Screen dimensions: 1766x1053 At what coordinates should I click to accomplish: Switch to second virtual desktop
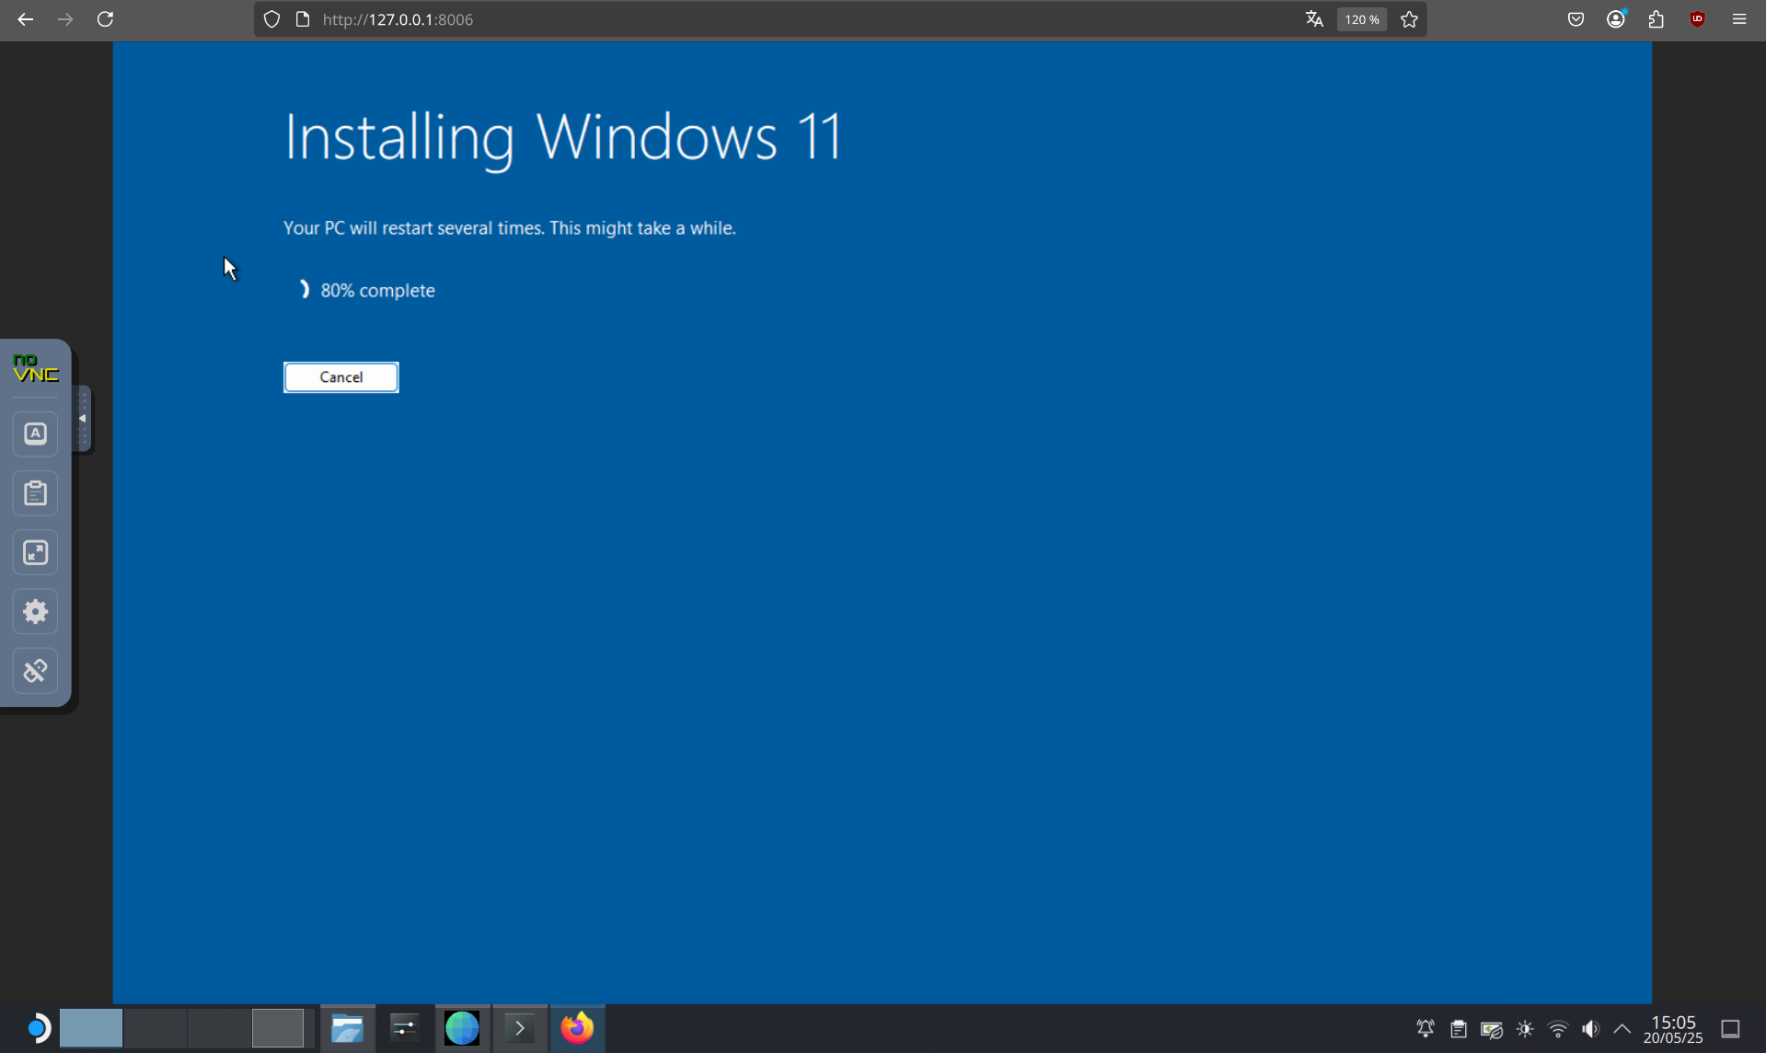coord(155,1028)
